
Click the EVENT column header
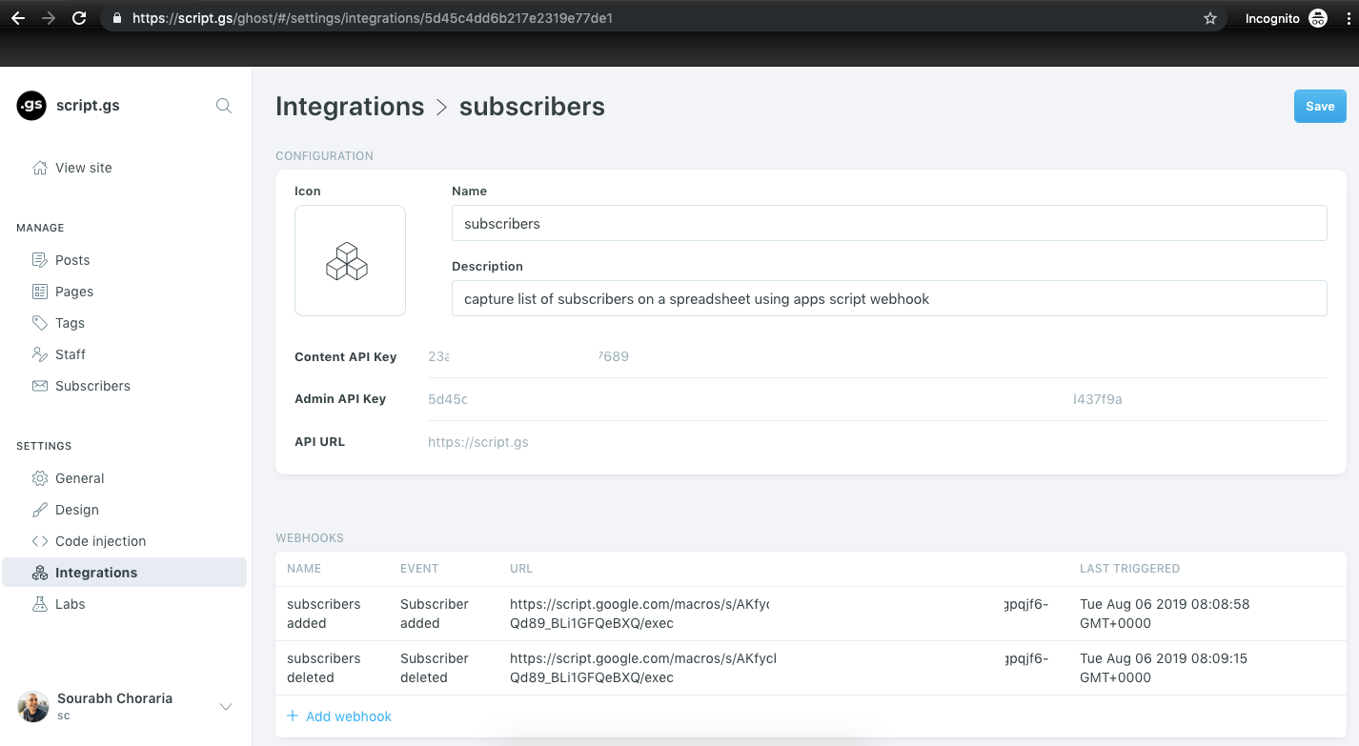[x=419, y=569]
